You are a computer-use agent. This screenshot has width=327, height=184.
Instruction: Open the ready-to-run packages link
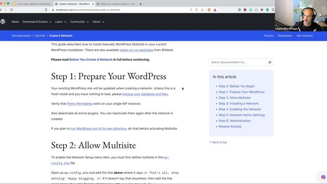(x=136, y=50)
